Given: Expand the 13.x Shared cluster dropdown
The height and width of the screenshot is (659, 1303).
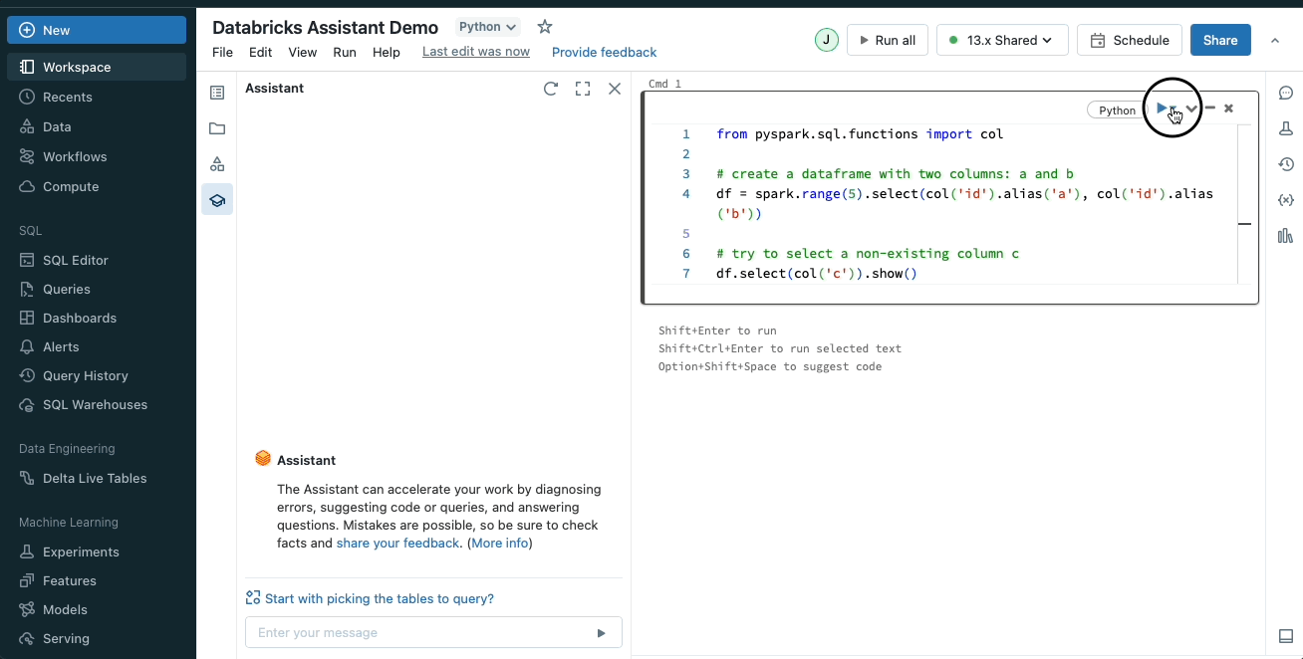Looking at the screenshot, I should point(1002,40).
